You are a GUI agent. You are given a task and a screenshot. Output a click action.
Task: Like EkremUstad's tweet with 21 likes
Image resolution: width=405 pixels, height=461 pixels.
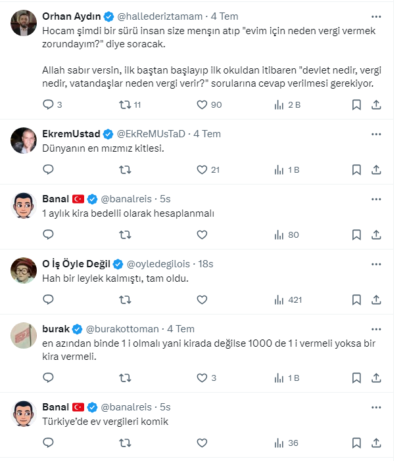(202, 169)
